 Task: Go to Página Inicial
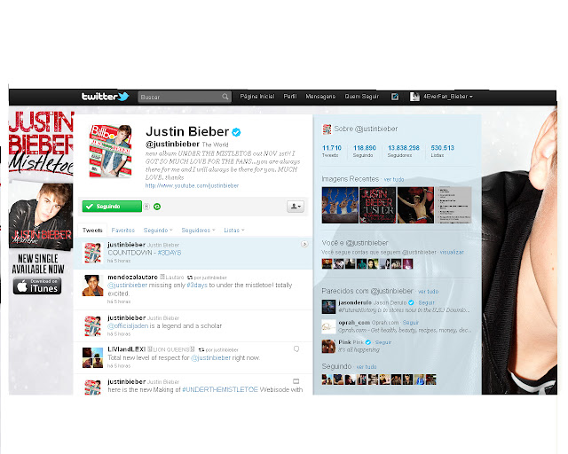tap(257, 97)
